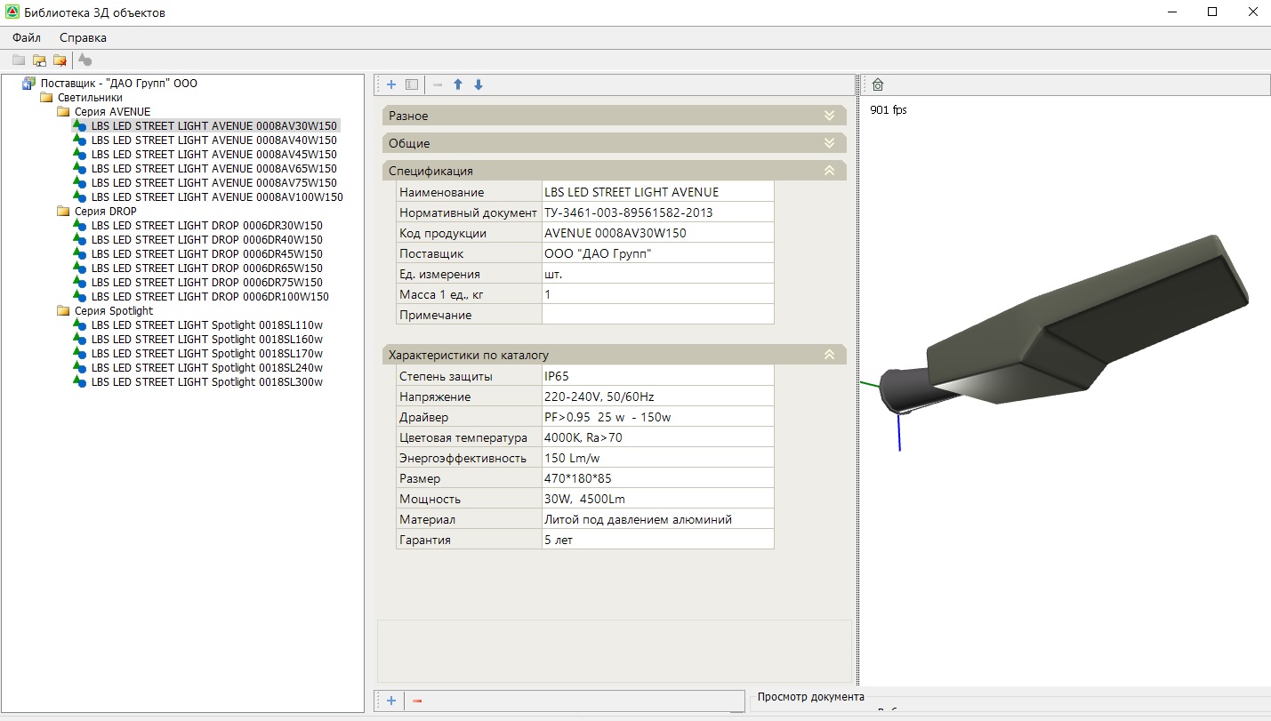Click the home view icon above 3D preview
Screen dimensions: 1271x721
[878, 84]
